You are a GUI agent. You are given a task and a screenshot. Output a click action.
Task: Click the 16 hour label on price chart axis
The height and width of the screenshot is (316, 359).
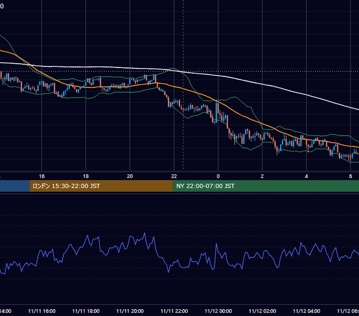click(x=42, y=176)
